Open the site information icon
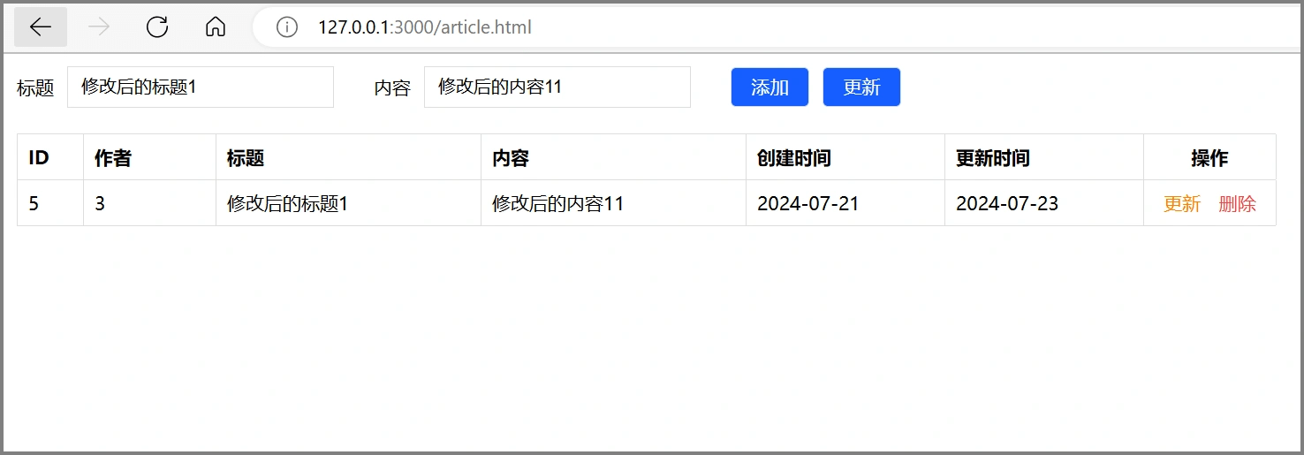Viewport: 1304px width, 455px height. (287, 27)
